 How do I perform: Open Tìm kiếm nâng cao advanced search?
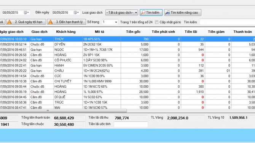[x=183, y=13]
